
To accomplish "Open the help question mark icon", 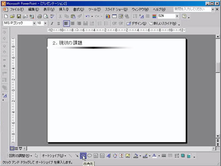I will pos(184,16).
